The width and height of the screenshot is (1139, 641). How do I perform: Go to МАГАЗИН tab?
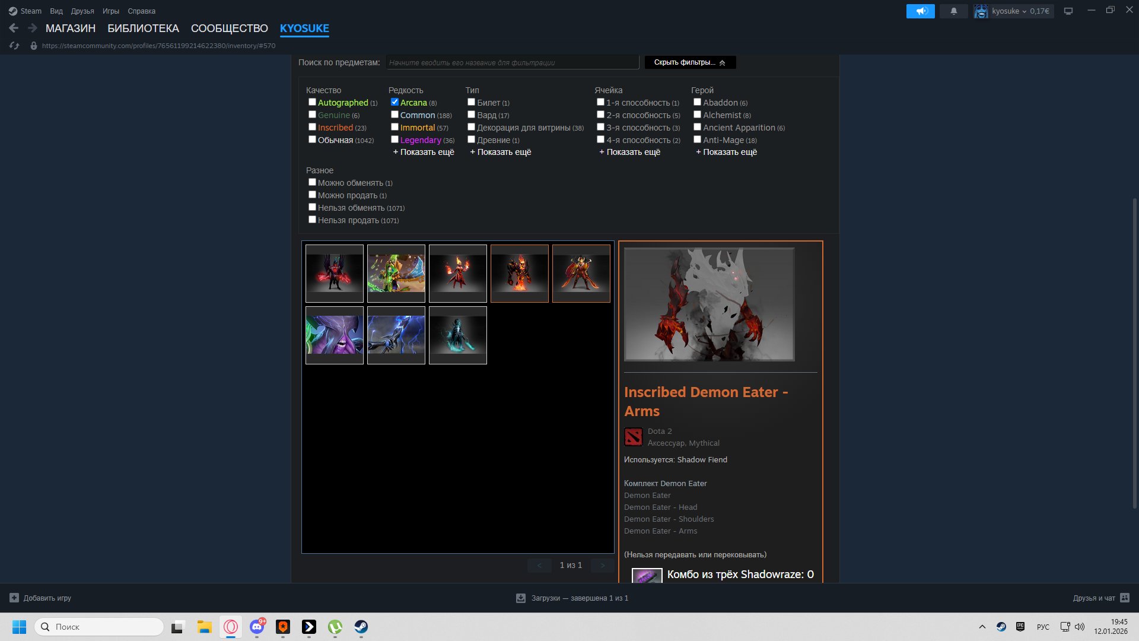pyautogui.click(x=71, y=28)
